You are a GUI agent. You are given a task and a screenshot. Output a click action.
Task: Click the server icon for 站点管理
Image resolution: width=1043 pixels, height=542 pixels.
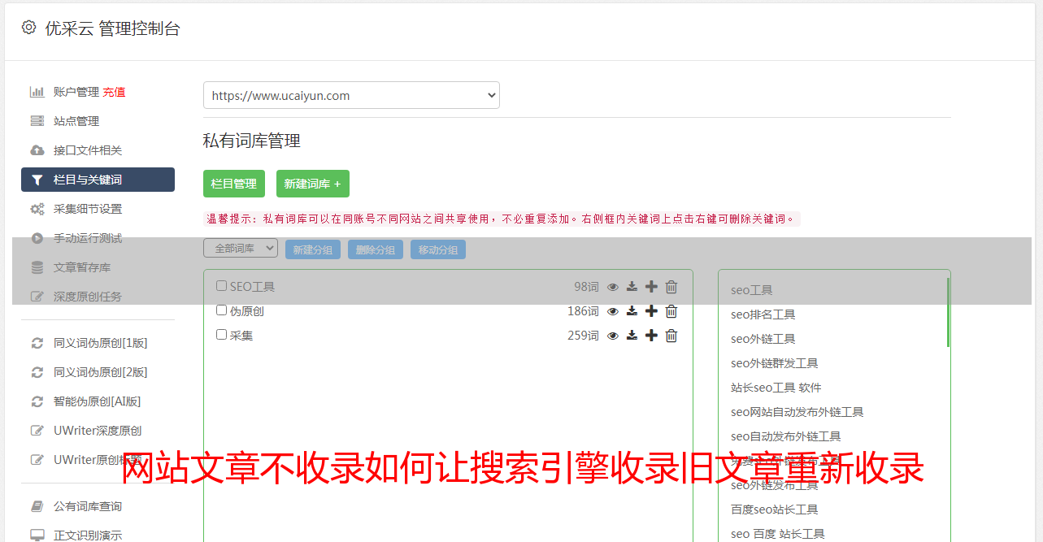[x=37, y=121]
